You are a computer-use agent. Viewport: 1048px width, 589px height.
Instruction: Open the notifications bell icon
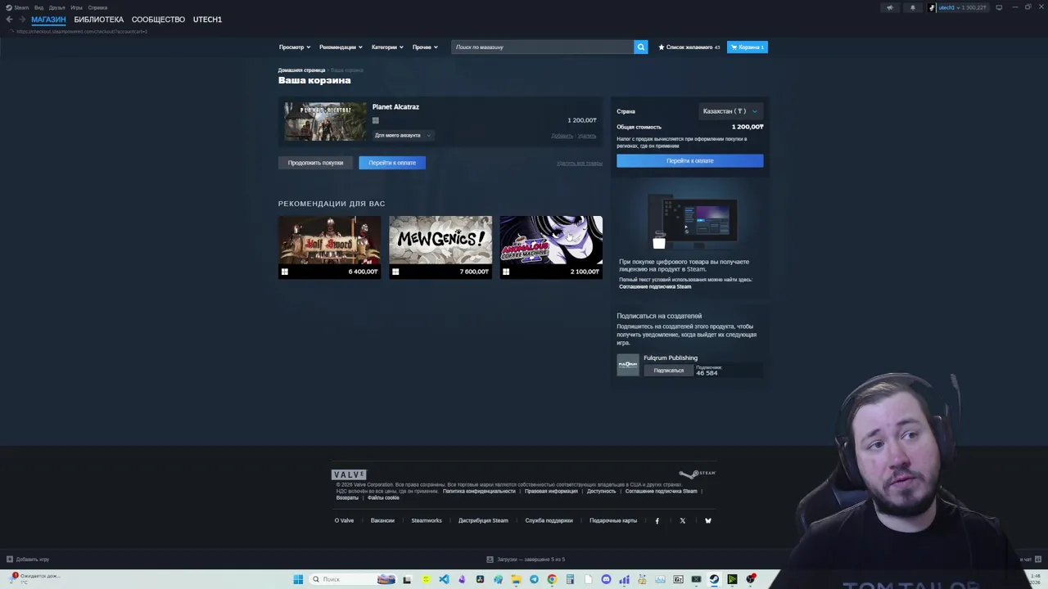tap(913, 7)
